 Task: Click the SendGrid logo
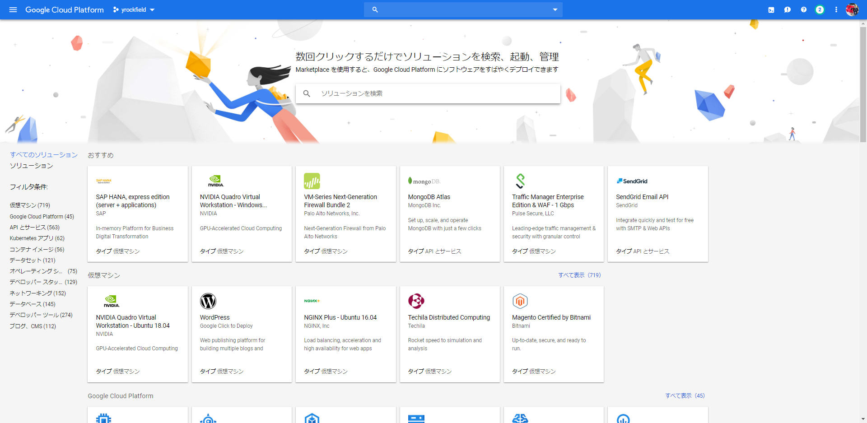[632, 181]
